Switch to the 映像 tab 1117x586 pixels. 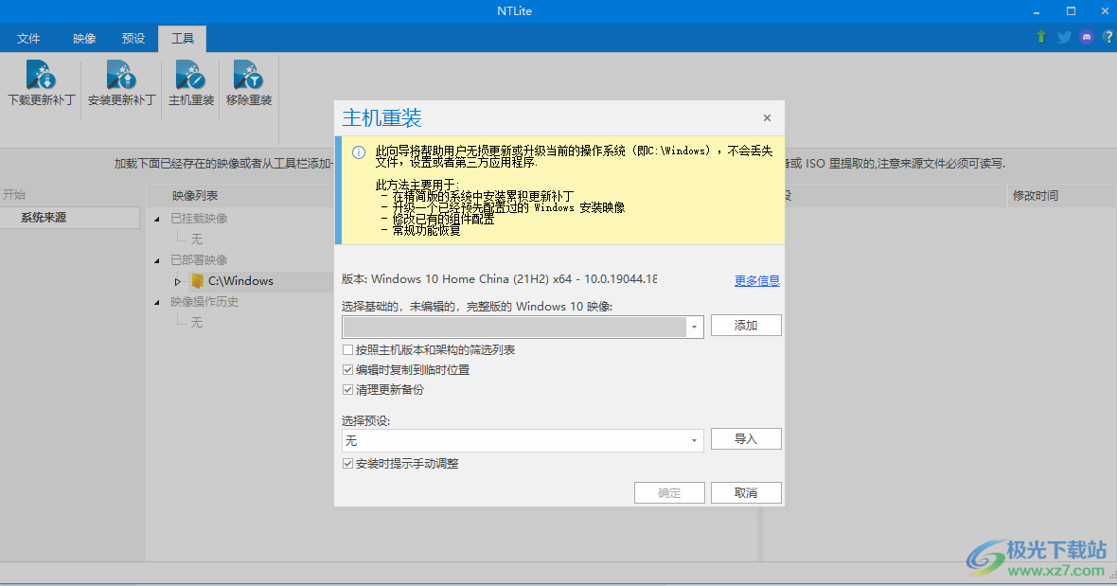tap(84, 39)
